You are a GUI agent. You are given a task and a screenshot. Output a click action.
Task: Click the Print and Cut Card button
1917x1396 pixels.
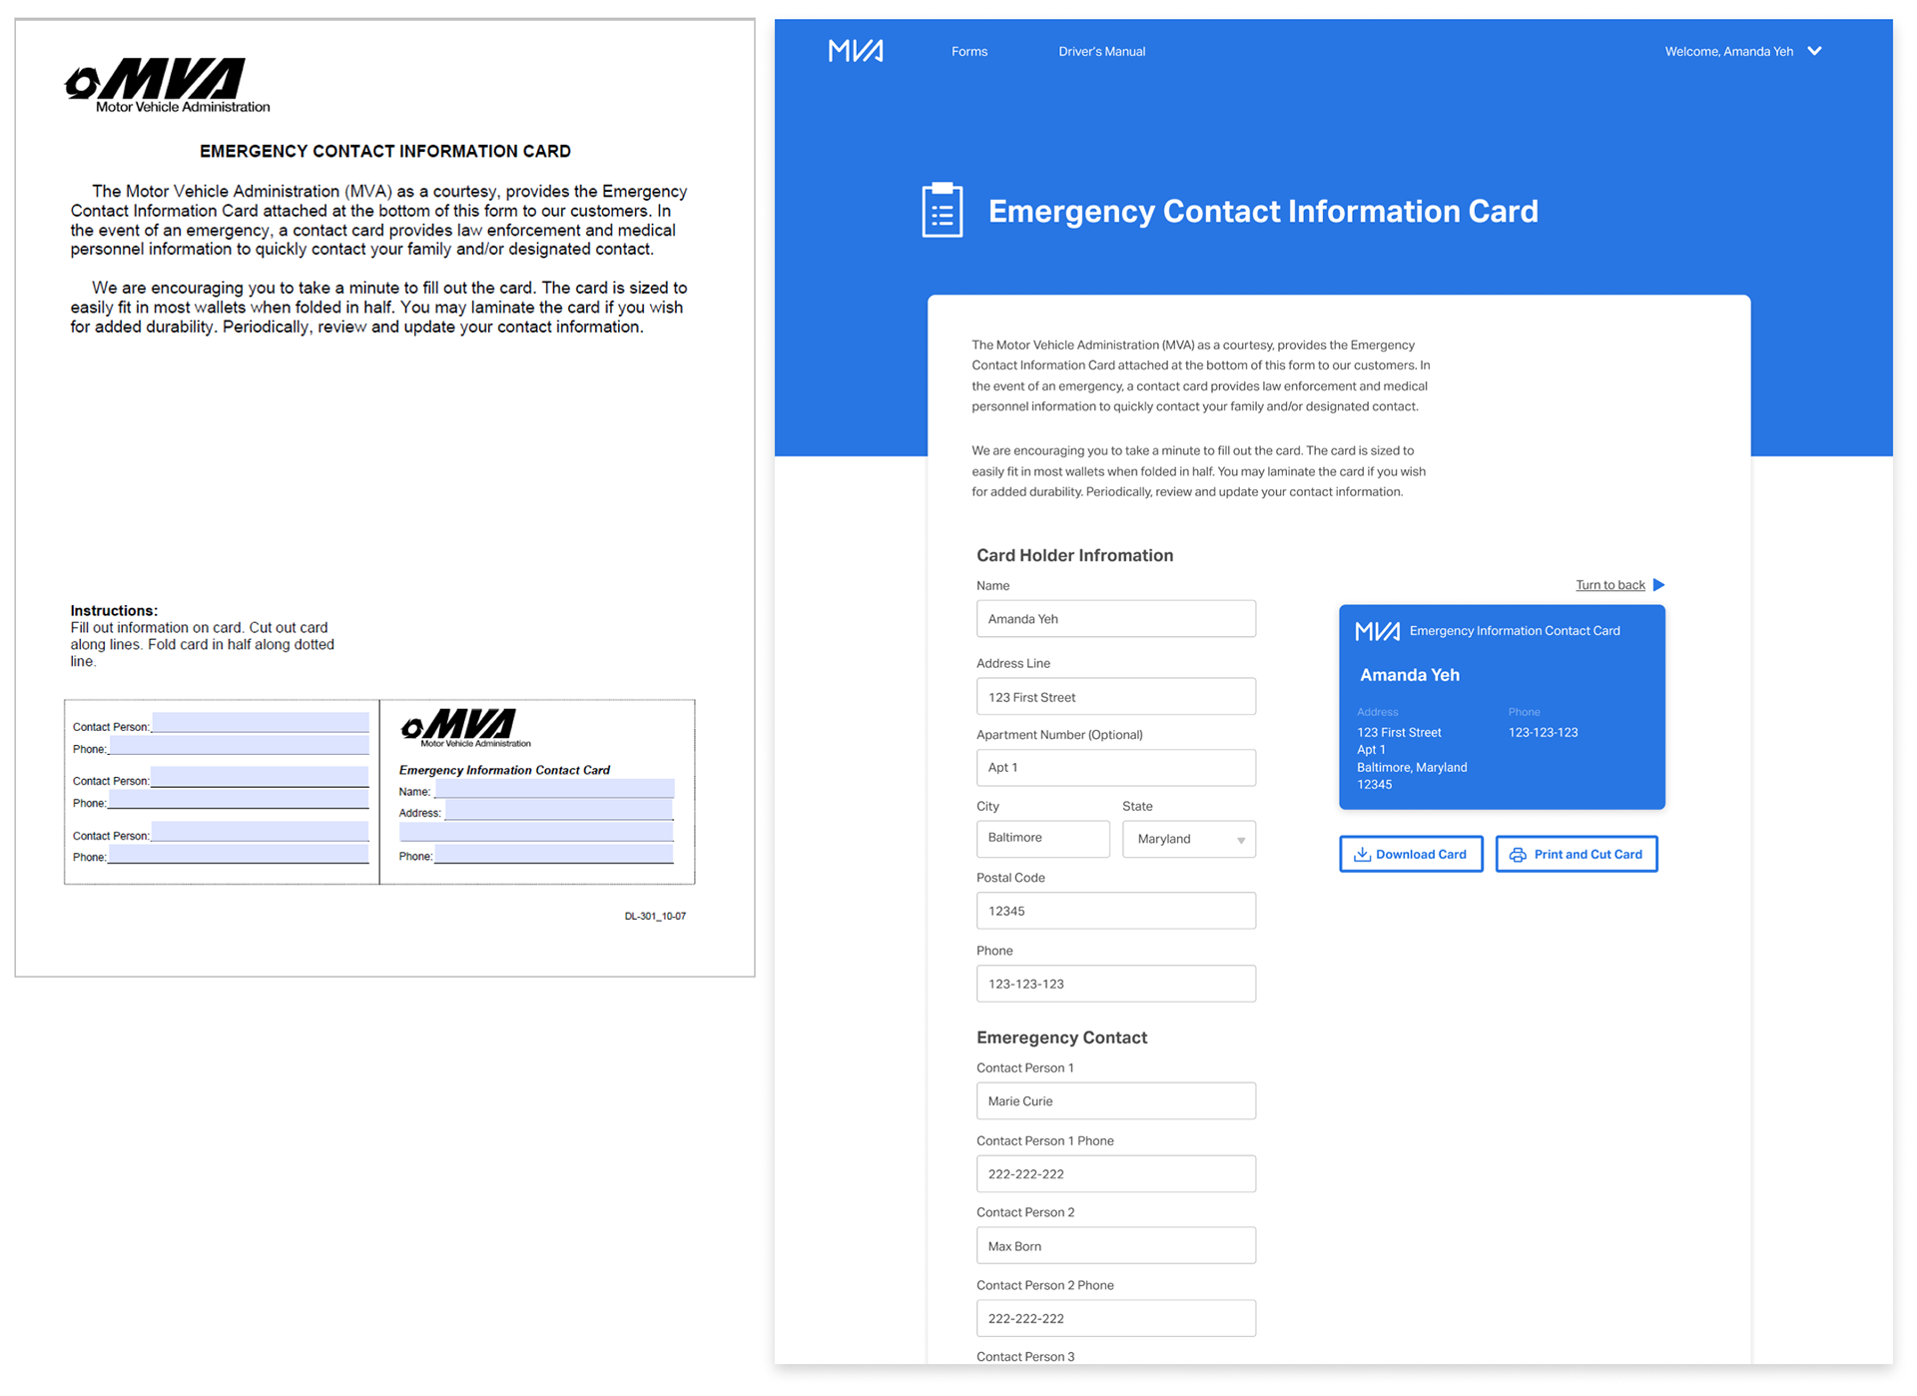point(1576,855)
